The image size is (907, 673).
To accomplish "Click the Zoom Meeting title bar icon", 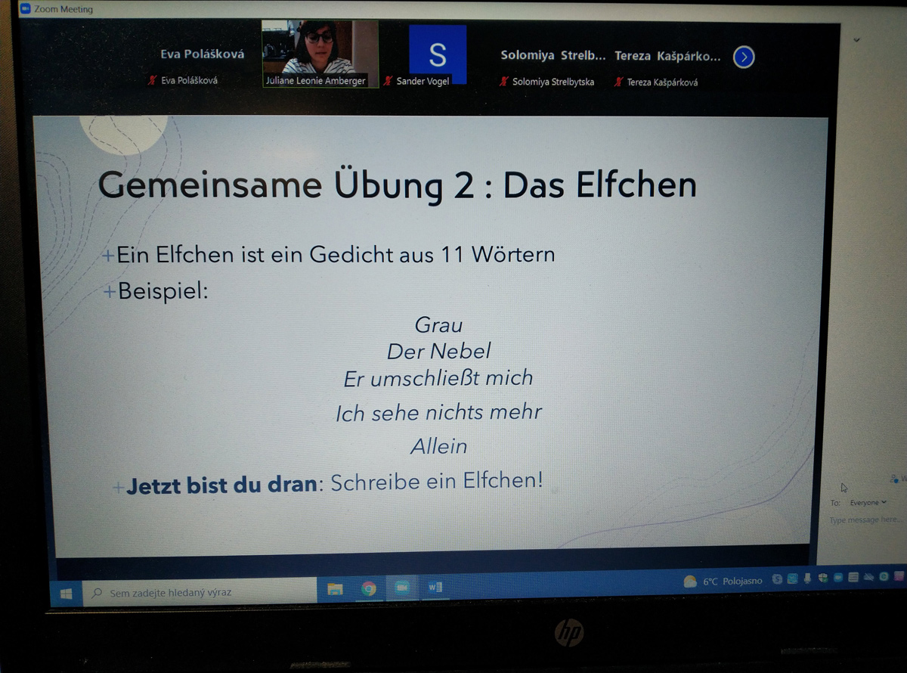I will [24, 9].
